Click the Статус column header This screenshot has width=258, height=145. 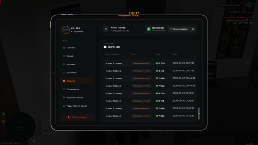point(134,54)
